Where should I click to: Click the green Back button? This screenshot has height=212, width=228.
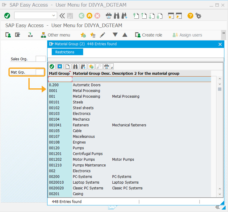tap(81, 16)
